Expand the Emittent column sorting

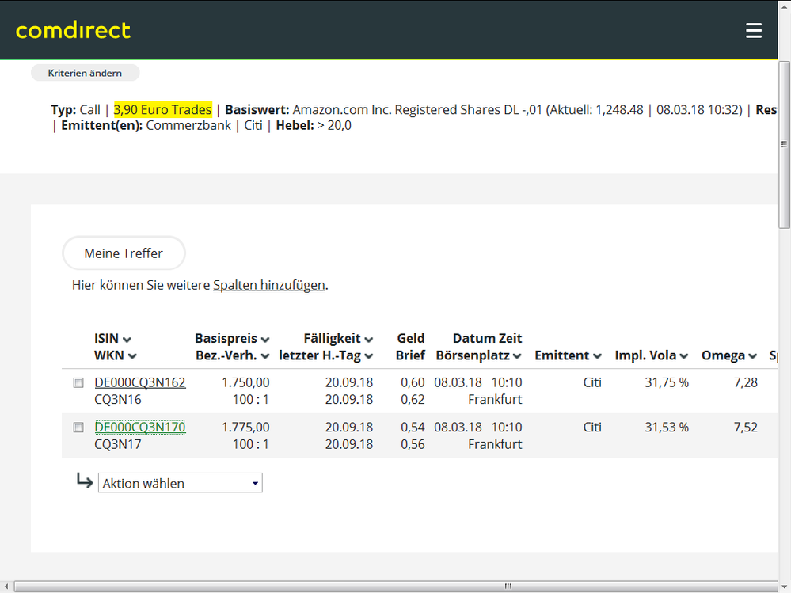596,356
